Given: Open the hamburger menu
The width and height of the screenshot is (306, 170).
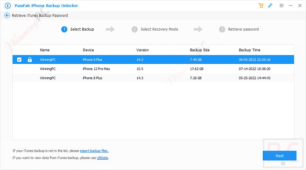Looking at the screenshot, I should (282, 5).
